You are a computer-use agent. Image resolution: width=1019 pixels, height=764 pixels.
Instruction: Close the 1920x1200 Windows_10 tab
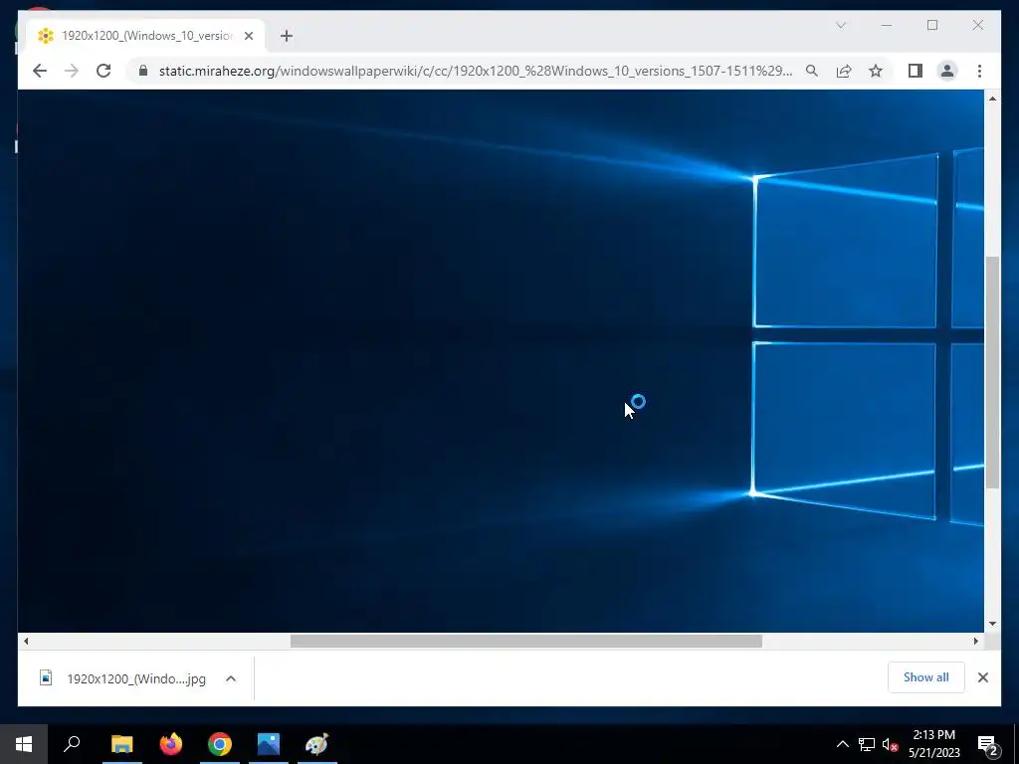point(248,36)
